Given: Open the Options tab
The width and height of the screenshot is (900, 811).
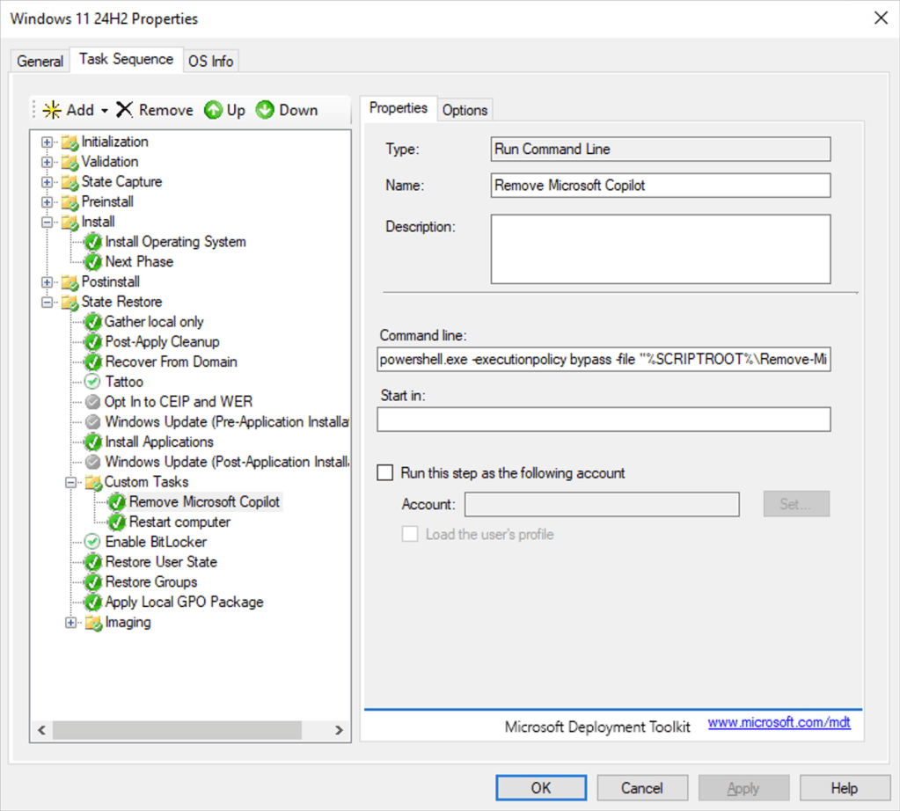Looking at the screenshot, I should (465, 109).
